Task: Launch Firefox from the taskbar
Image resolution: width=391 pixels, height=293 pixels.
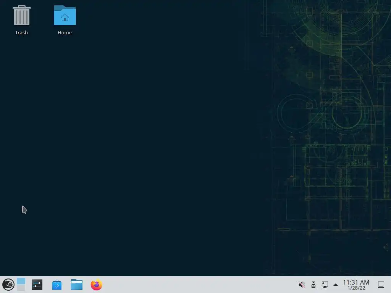Action: (x=97, y=285)
